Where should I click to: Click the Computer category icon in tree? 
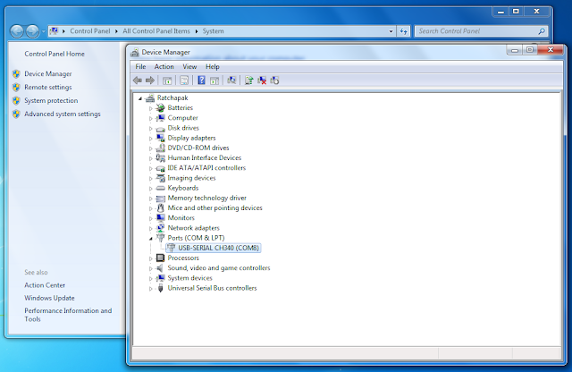pos(160,118)
